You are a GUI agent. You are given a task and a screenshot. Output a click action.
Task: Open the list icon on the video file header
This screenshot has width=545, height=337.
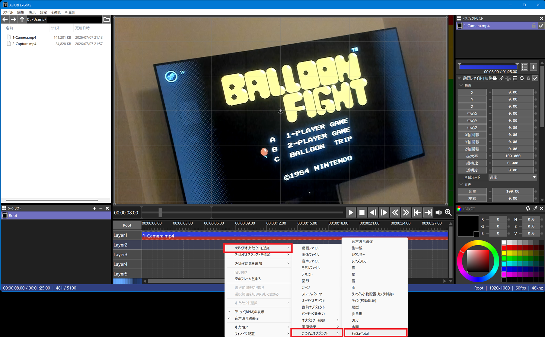tap(515, 78)
